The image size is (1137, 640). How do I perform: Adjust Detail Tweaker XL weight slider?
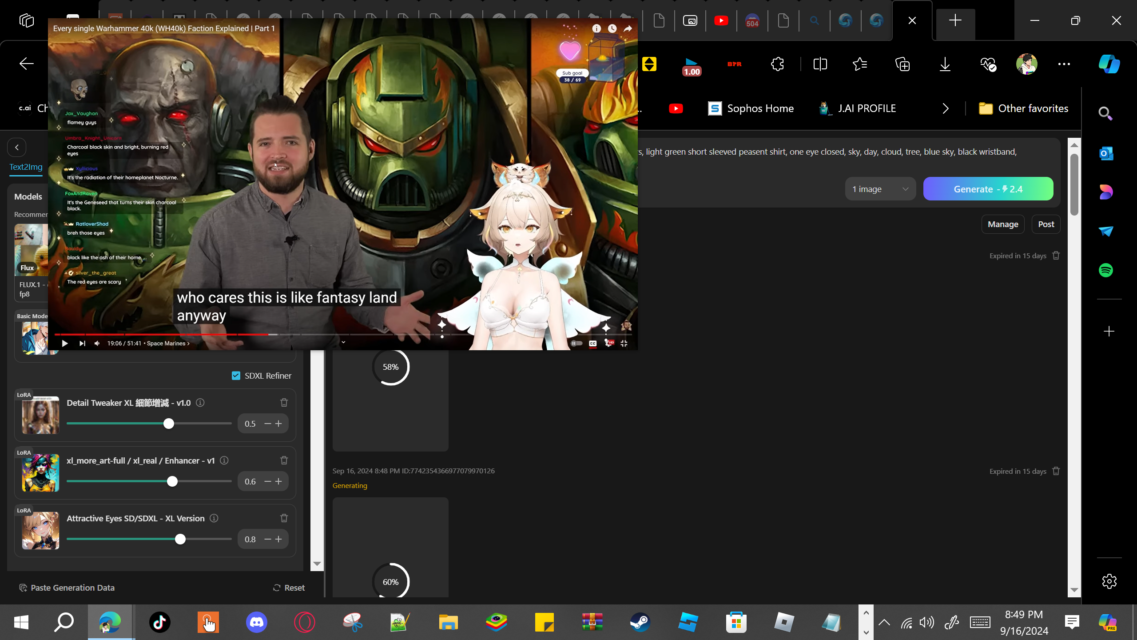coord(168,424)
